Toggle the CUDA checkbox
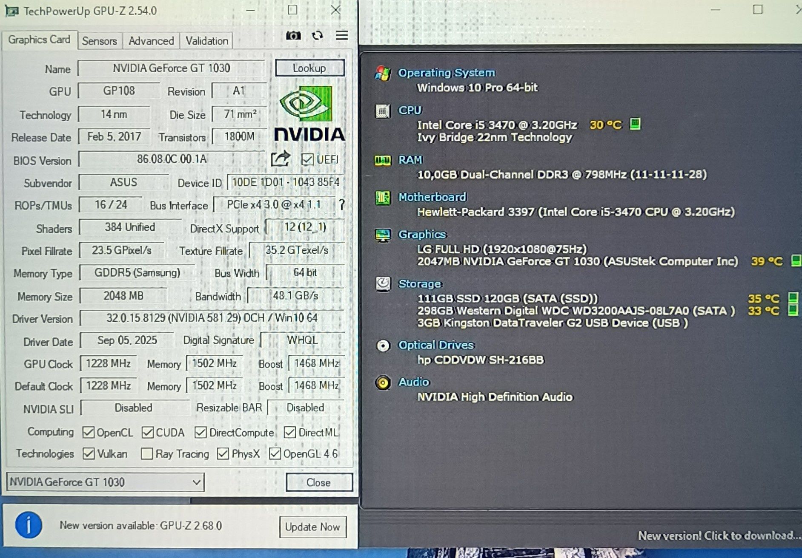Screen dimensions: 802x558 coord(147,432)
